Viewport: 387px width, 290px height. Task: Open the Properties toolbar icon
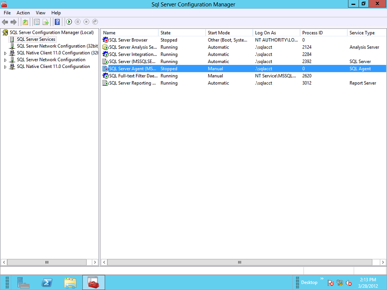click(37, 22)
